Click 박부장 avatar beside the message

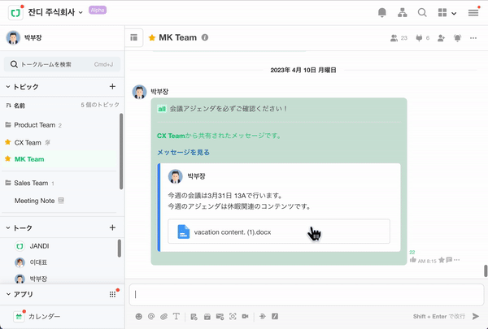[x=139, y=92]
